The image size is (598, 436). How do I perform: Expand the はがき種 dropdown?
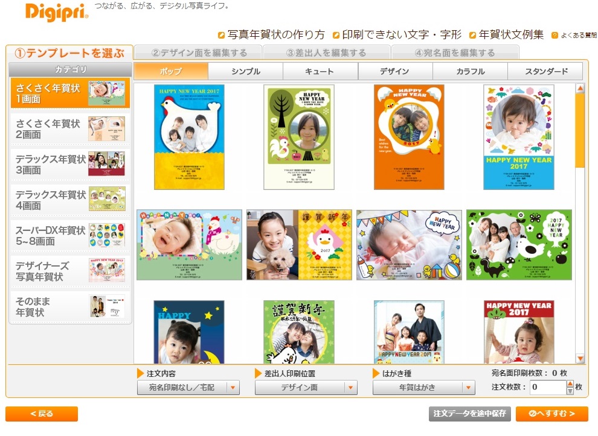click(423, 388)
